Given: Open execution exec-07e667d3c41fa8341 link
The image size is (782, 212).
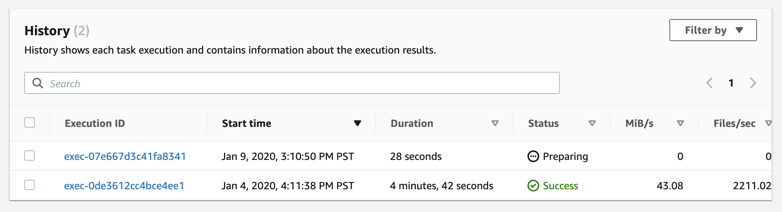Looking at the screenshot, I should coord(125,156).
